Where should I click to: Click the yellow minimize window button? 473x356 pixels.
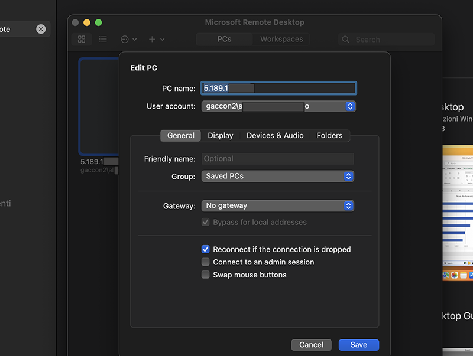(x=87, y=22)
